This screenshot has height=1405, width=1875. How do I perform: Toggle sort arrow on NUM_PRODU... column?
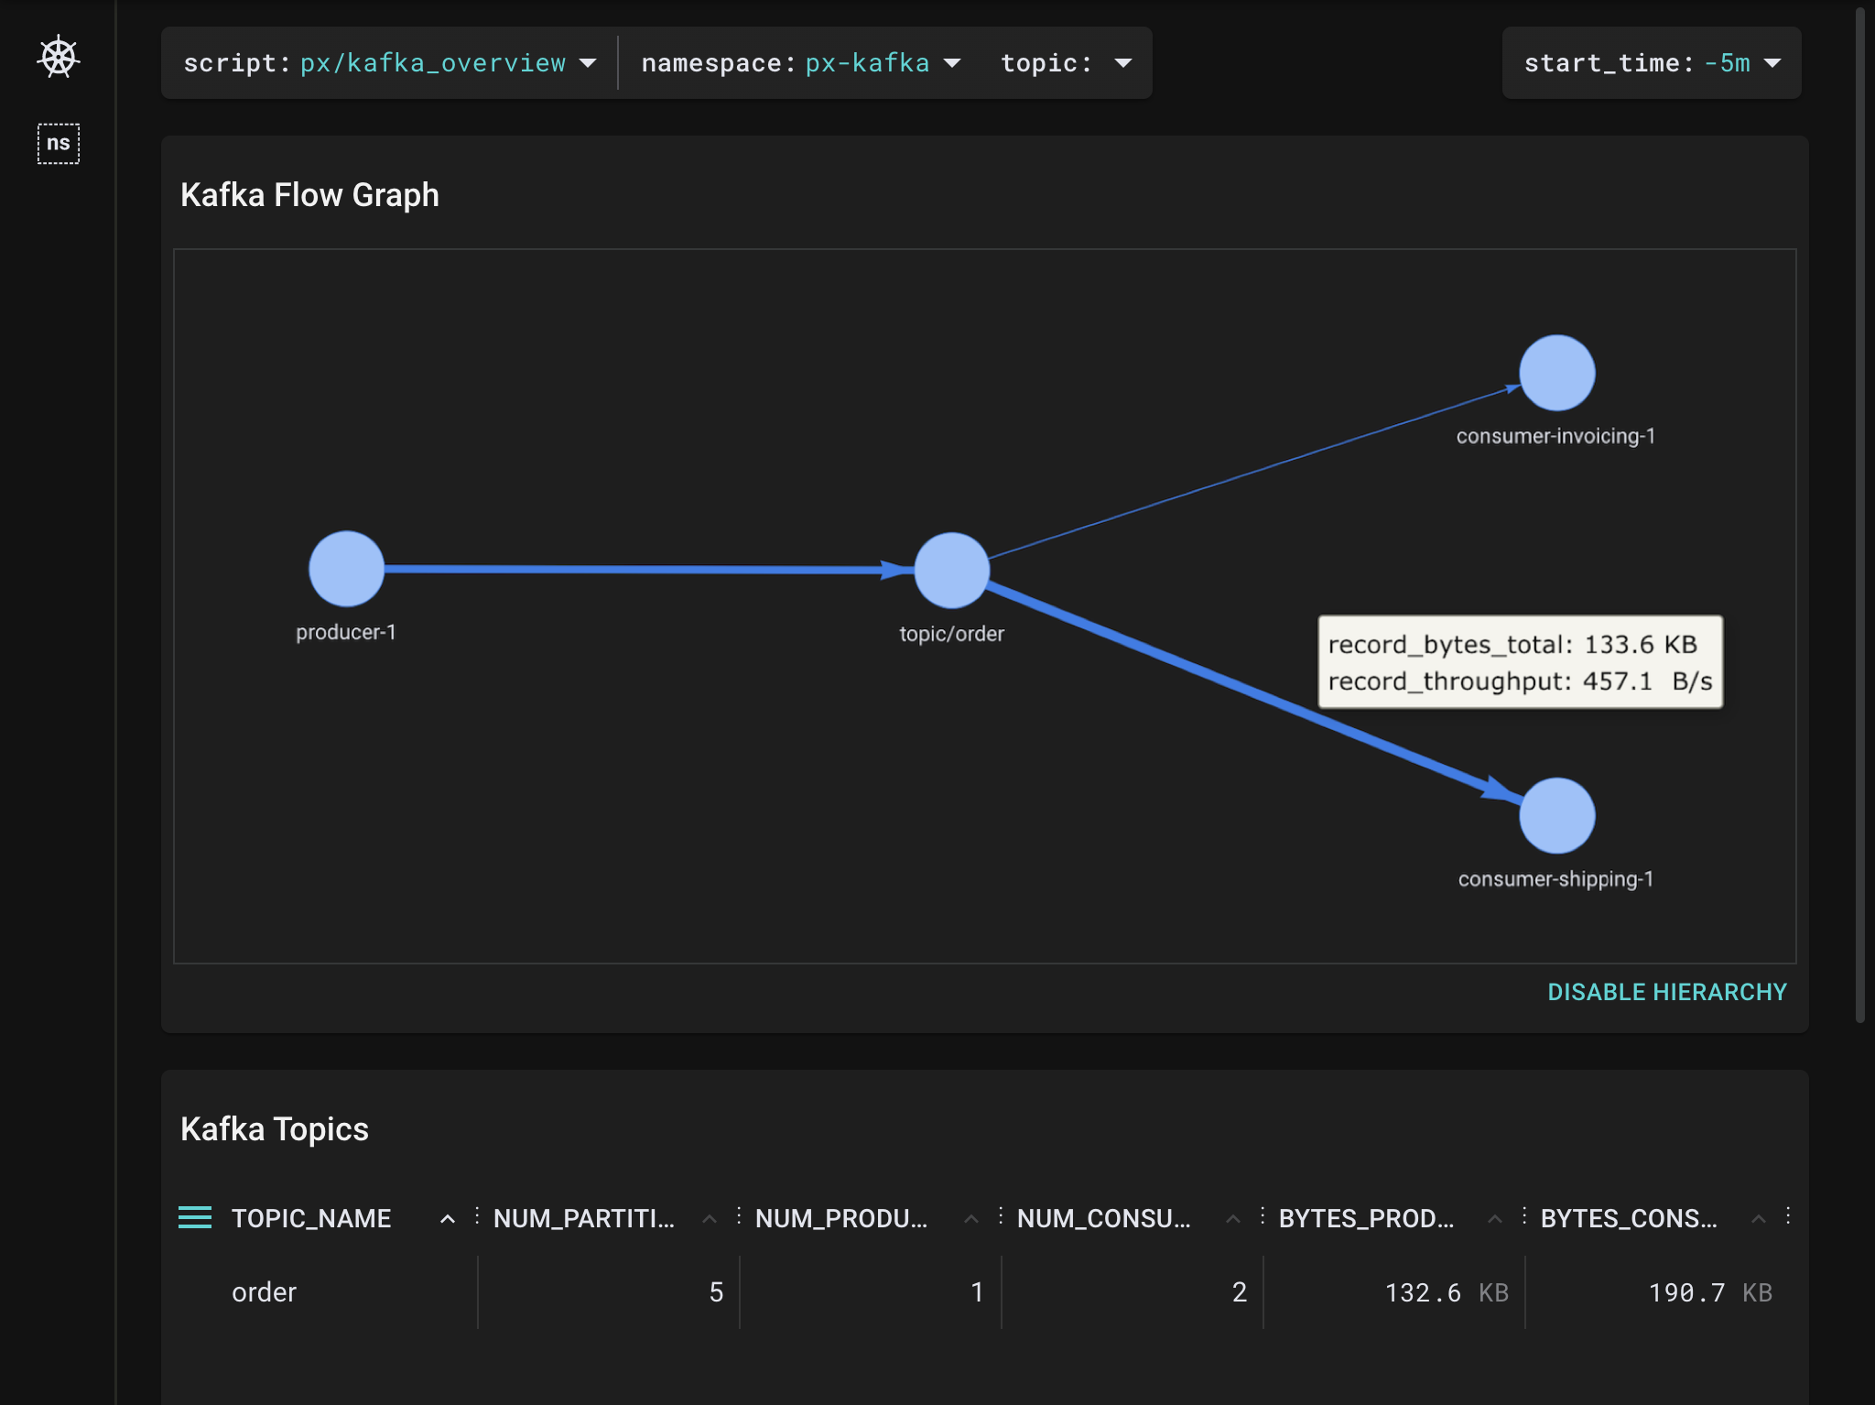pos(970,1218)
